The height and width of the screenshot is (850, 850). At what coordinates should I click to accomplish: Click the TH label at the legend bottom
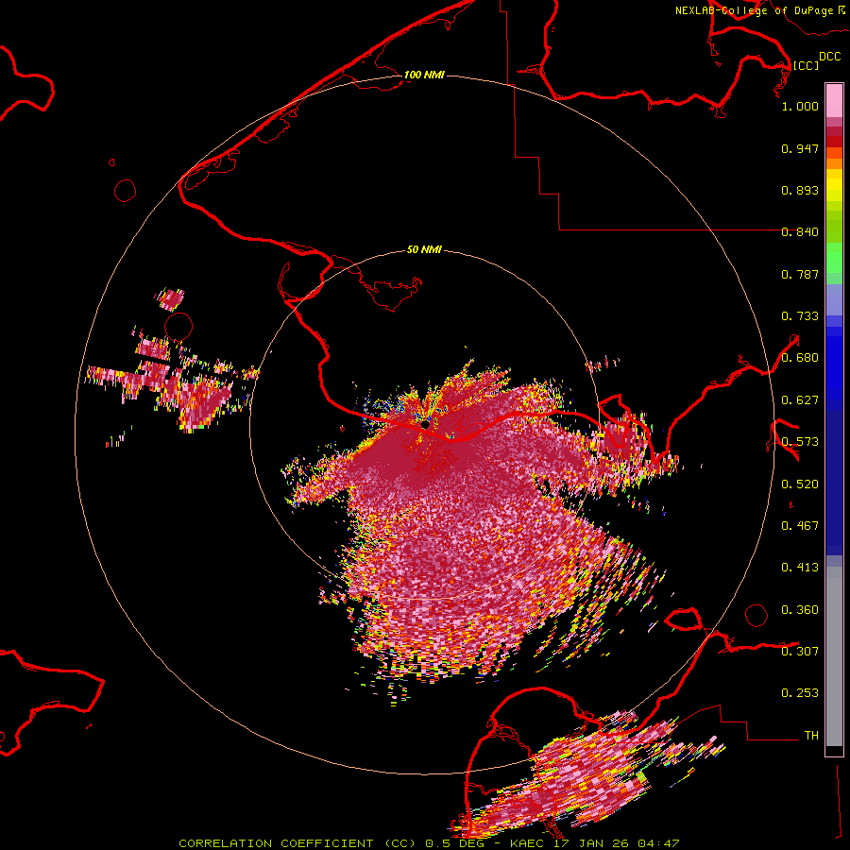coord(811,736)
